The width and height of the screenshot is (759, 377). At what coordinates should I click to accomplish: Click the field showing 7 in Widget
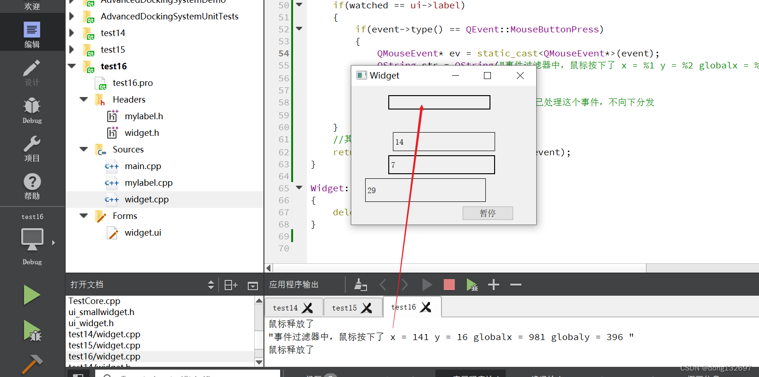[x=441, y=164]
